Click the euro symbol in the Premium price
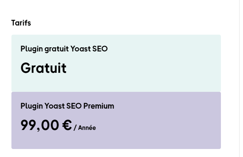The width and height of the screenshot is (243, 157). click(67, 125)
